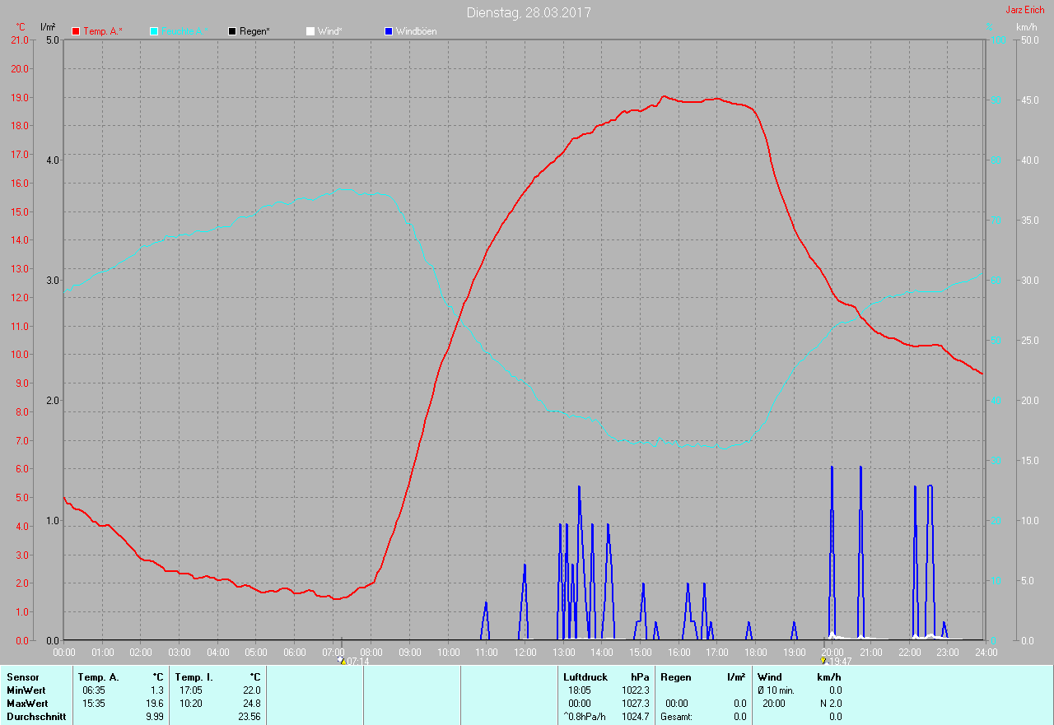The image size is (1054, 725).
Task: Click the blue Windböen legend swatch
Action: 389,31
